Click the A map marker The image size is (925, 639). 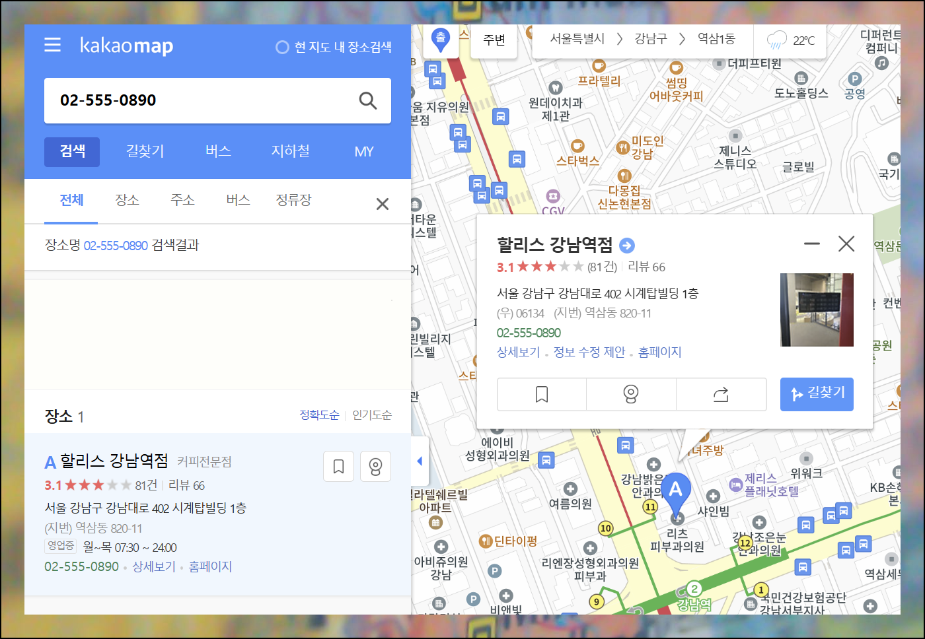(675, 494)
